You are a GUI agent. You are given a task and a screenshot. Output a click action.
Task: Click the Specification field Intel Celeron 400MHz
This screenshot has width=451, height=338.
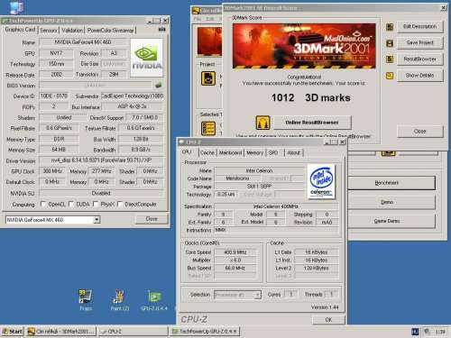[276, 206]
